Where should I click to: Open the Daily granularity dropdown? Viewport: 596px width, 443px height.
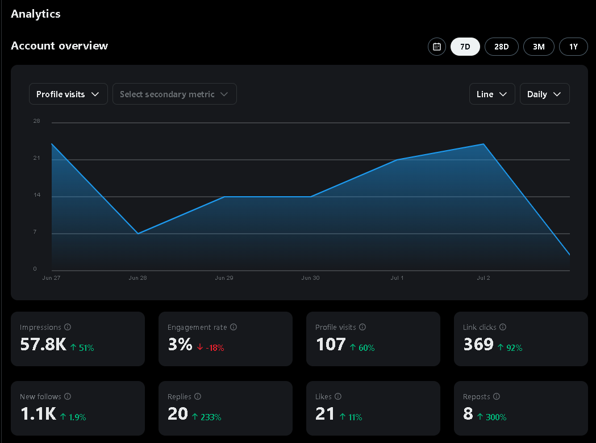tap(544, 93)
